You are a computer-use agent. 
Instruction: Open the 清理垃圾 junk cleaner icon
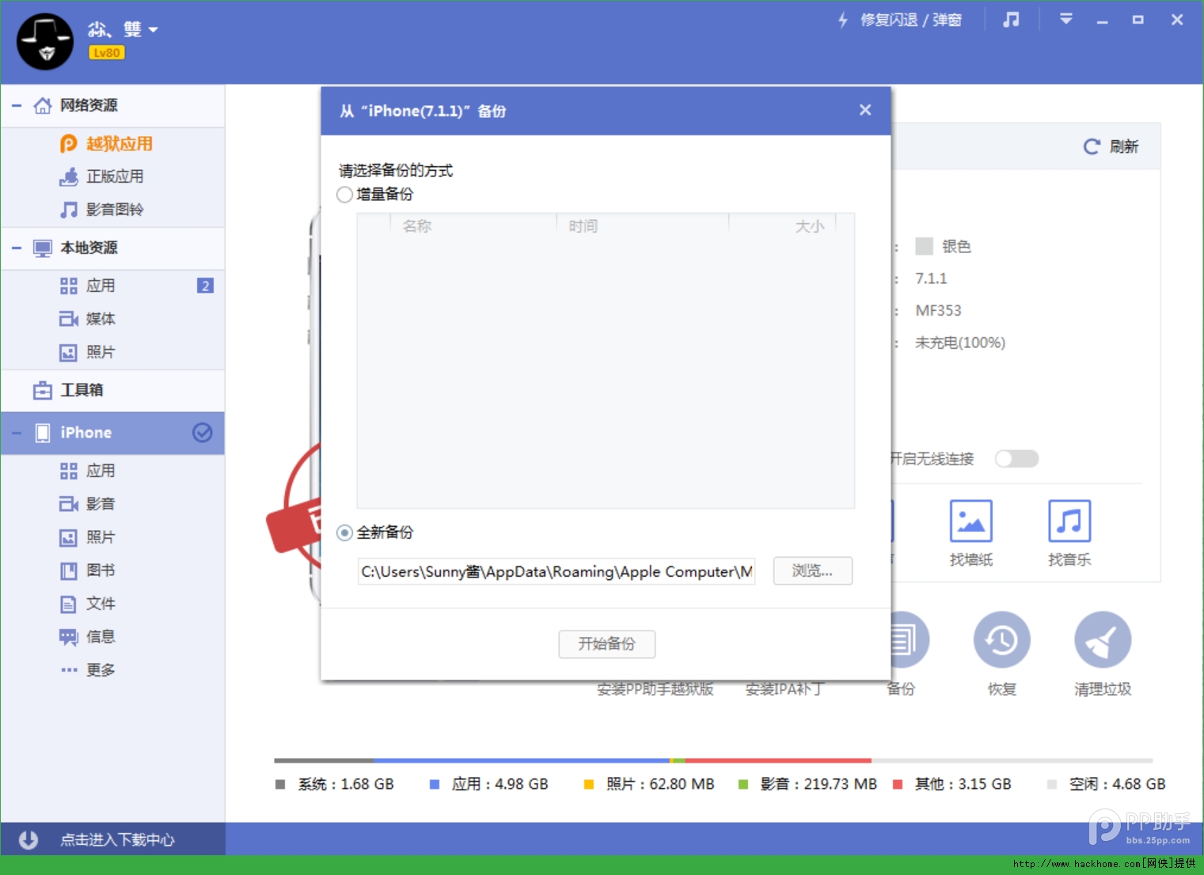[1102, 640]
